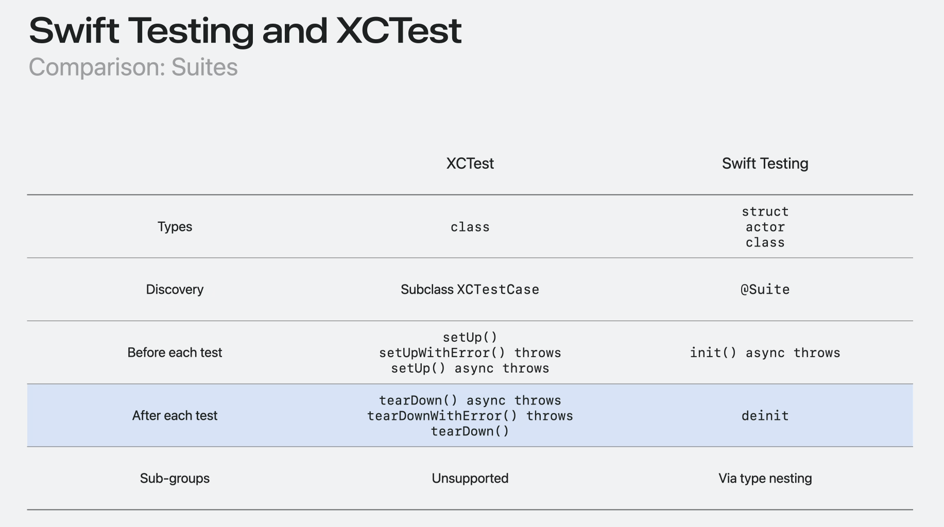Click the 'Before each test' row label
The image size is (944, 527).
[175, 353]
